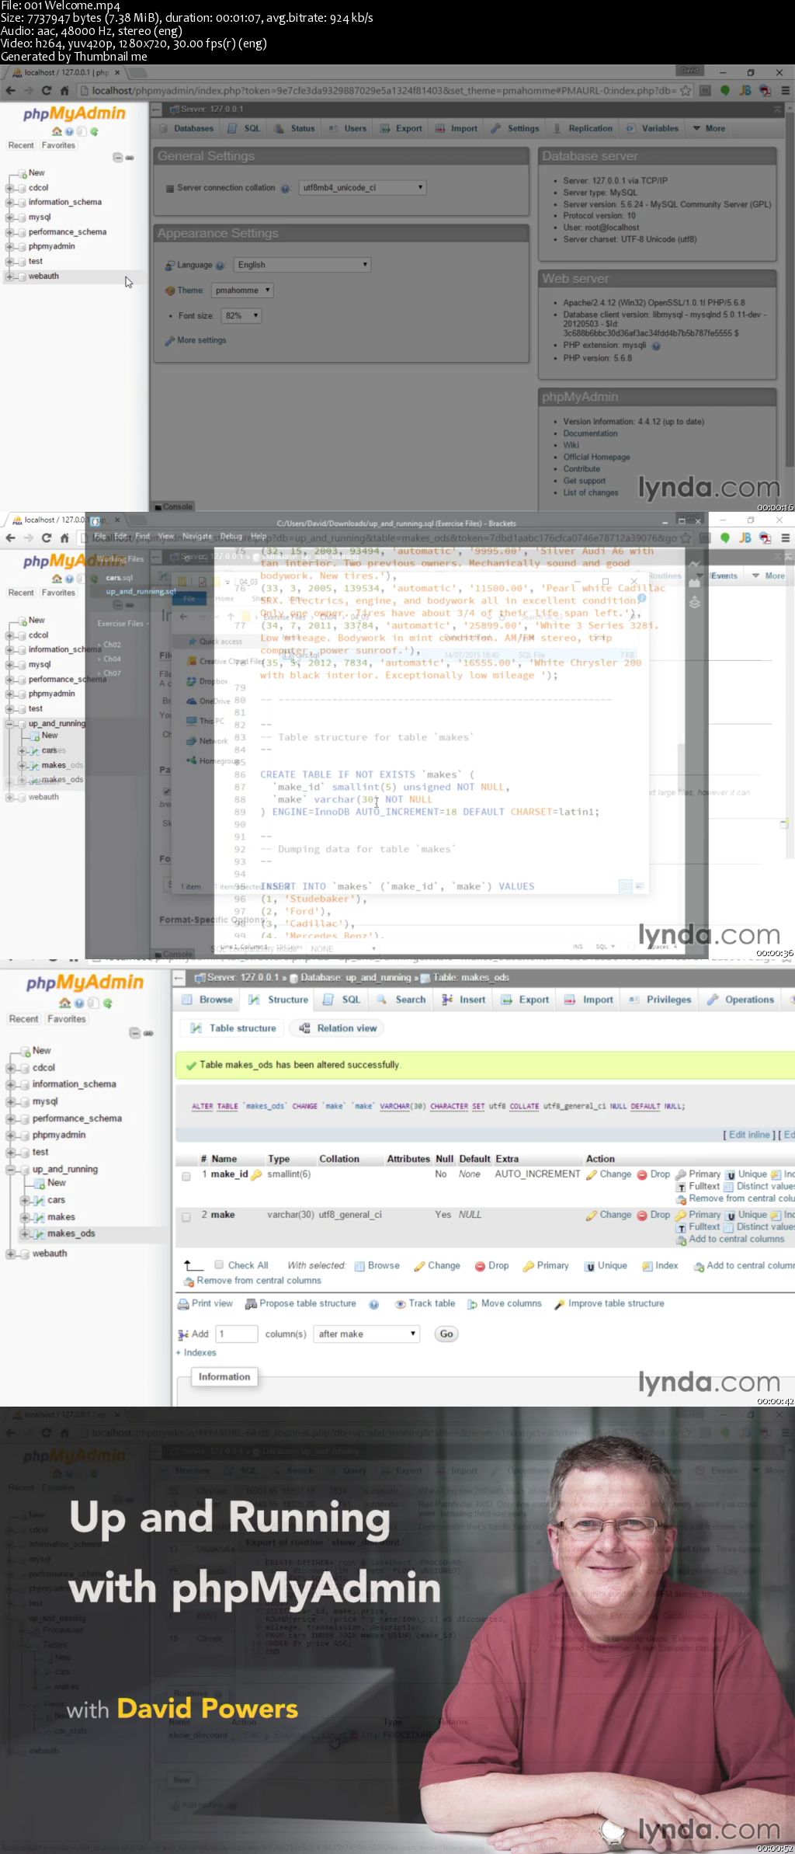
Task: Click Go button beside after make dropdown
Action: point(446,1334)
